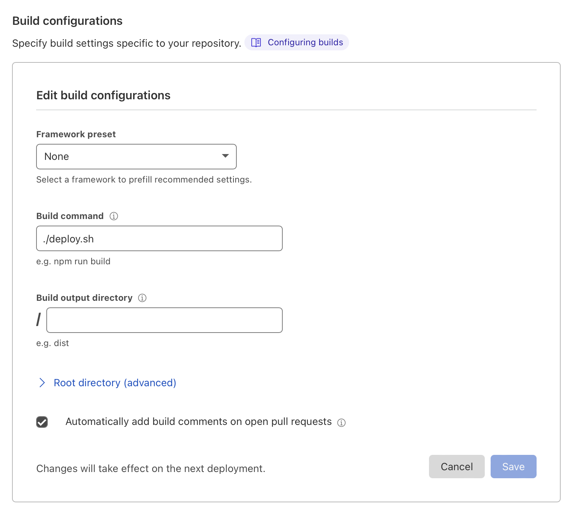Image resolution: width=580 pixels, height=514 pixels.
Task: Open the Framework preset dropdown
Action: click(x=136, y=157)
